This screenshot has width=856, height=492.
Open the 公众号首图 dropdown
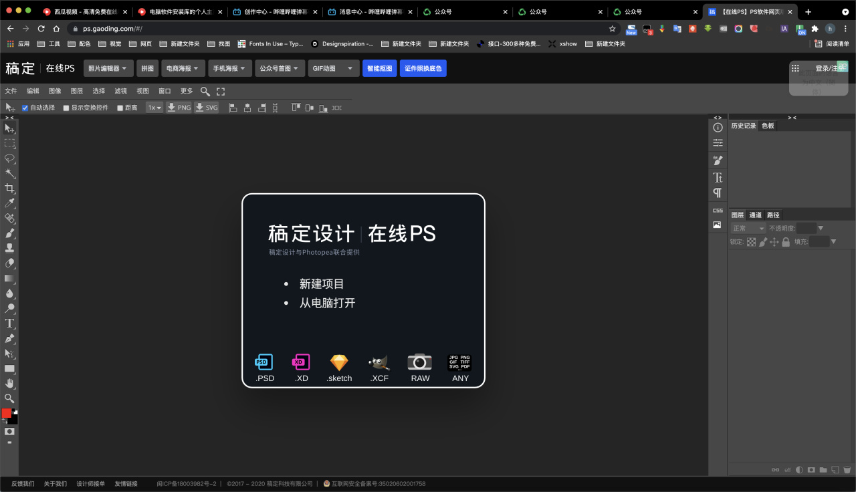(280, 68)
